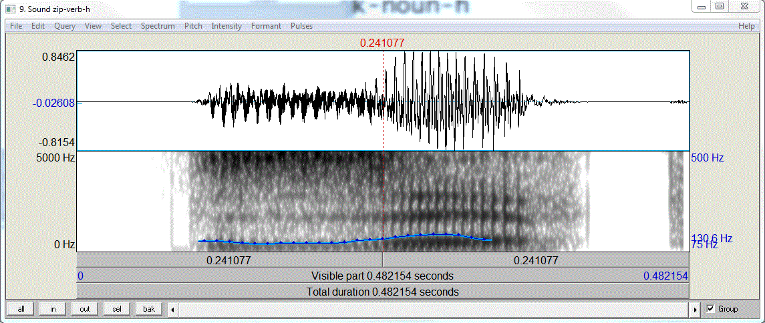The width and height of the screenshot is (765, 323).
Task: Open the Edit menu
Action: point(38,26)
